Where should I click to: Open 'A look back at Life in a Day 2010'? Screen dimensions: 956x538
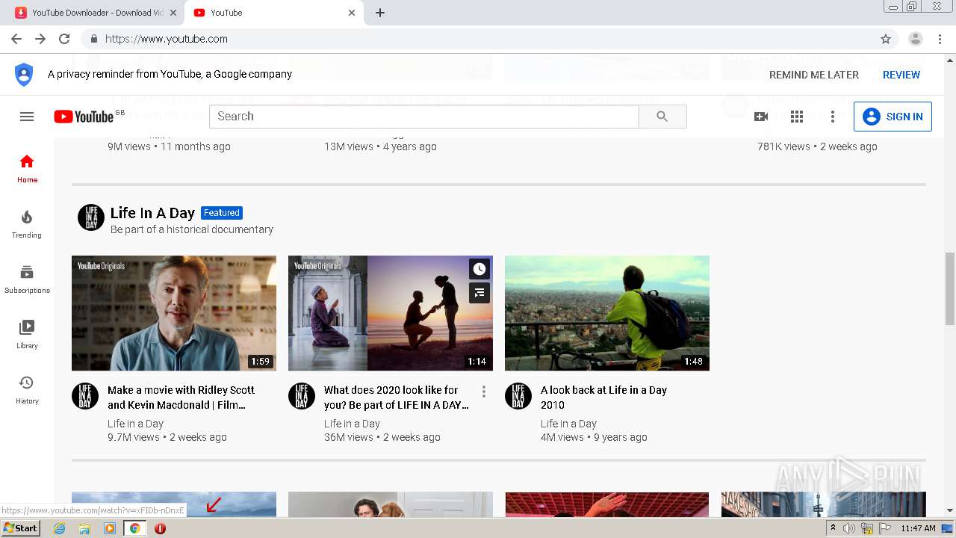pyautogui.click(x=603, y=398)
